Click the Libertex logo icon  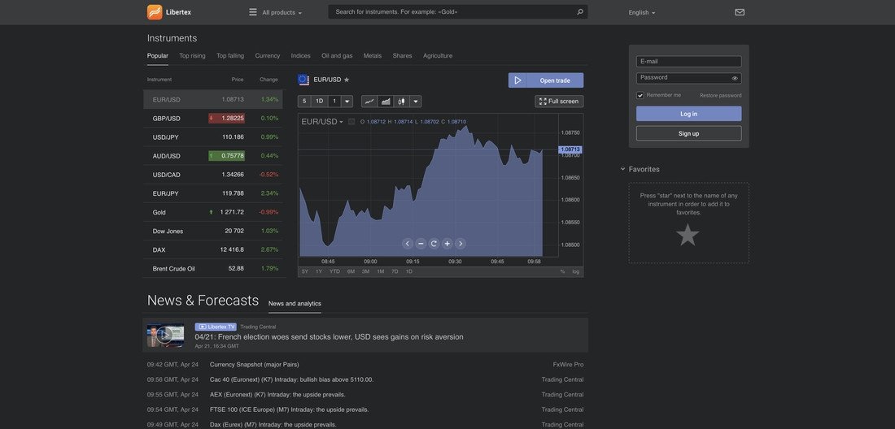155,12
